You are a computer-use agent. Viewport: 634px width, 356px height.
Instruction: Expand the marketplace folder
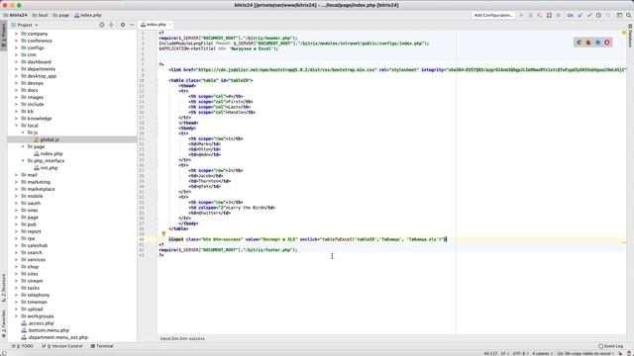pyautogui.click(x=17, y=189)
